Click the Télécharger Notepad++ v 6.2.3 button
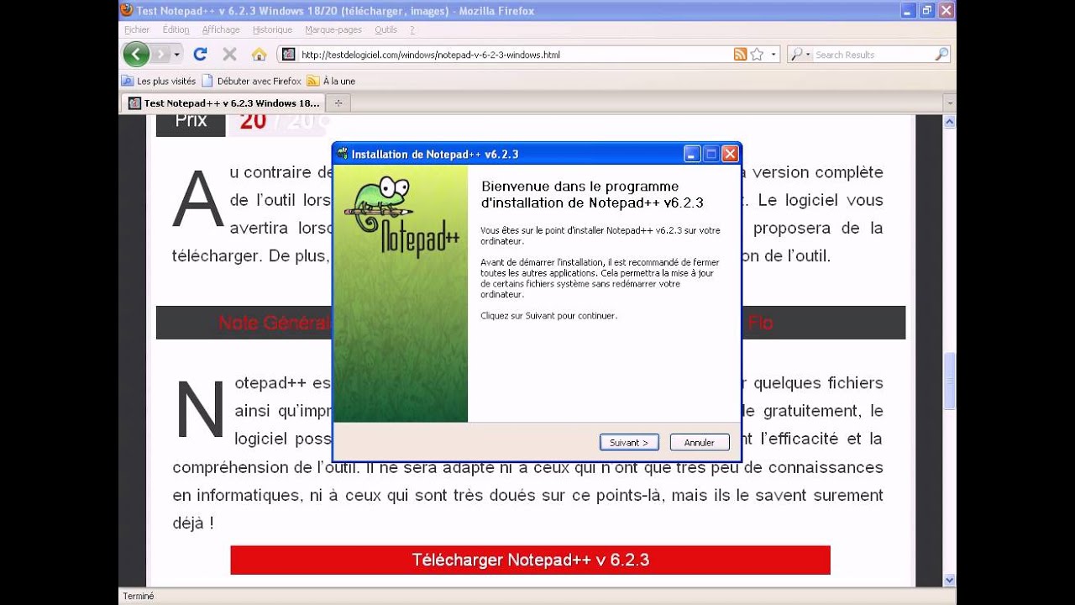1075x605 pixels. [x=530, y=560]
